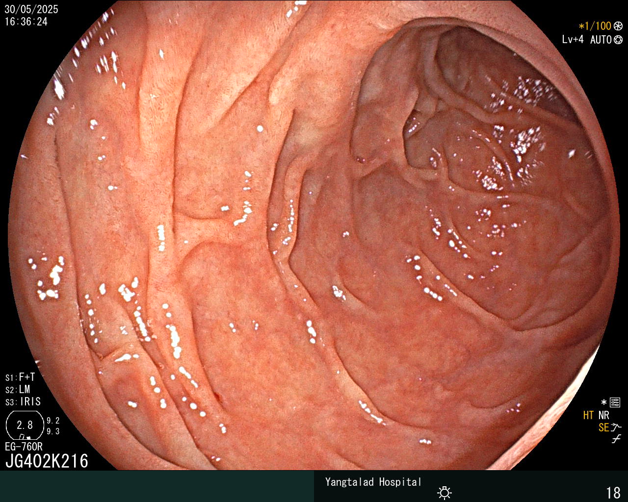Click the scope tip diagram showing 2.8
This screenshot has width=628, height=502.
[x=25, y=425]
